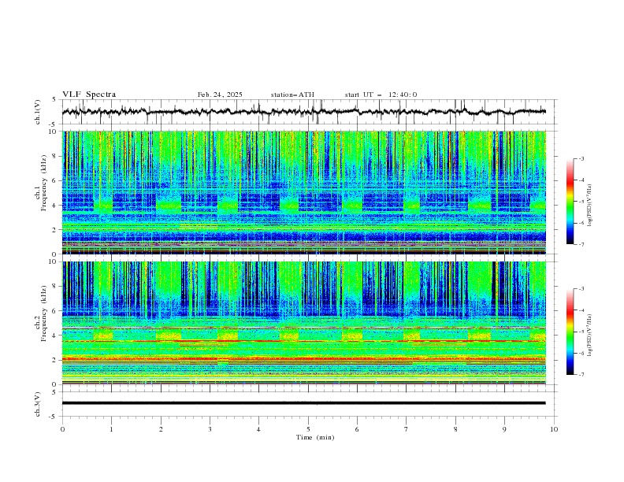Click inside the ch.2 spectrogram panel
The width and height of the screenshot is (624, 482).
coord(303,323)
